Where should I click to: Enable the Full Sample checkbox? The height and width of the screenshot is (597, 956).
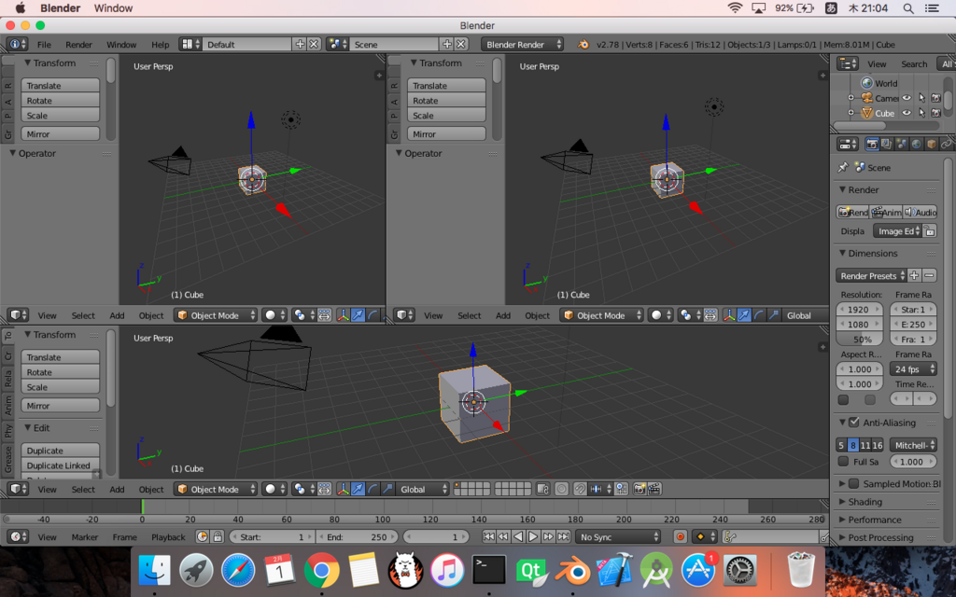843,462
